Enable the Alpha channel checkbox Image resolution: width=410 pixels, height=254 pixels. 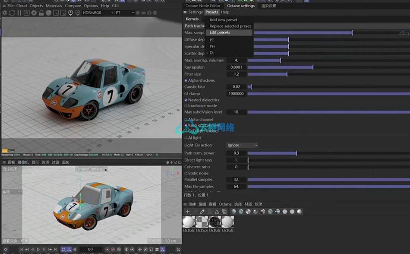[186, 120]
